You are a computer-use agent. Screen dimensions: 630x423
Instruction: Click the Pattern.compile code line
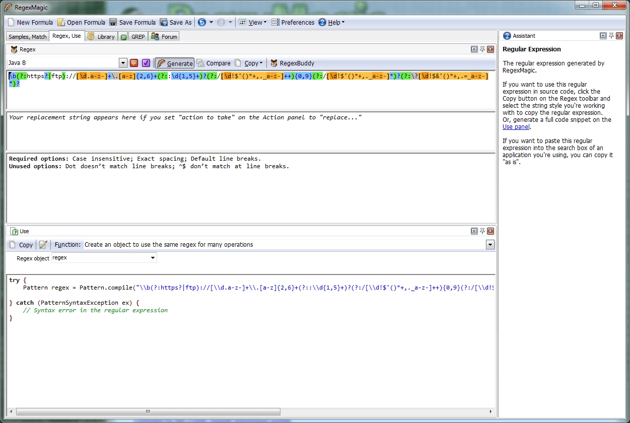(259, 288)
